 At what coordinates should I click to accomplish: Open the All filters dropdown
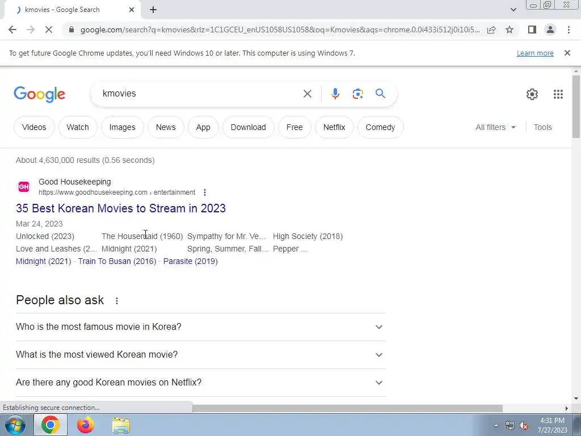pyautogui.click(x=495, y=127)
